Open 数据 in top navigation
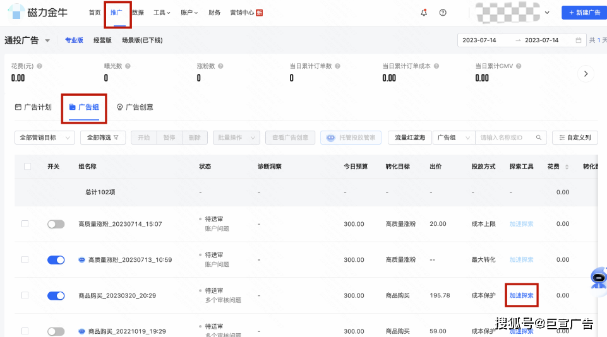 [138, 13]
